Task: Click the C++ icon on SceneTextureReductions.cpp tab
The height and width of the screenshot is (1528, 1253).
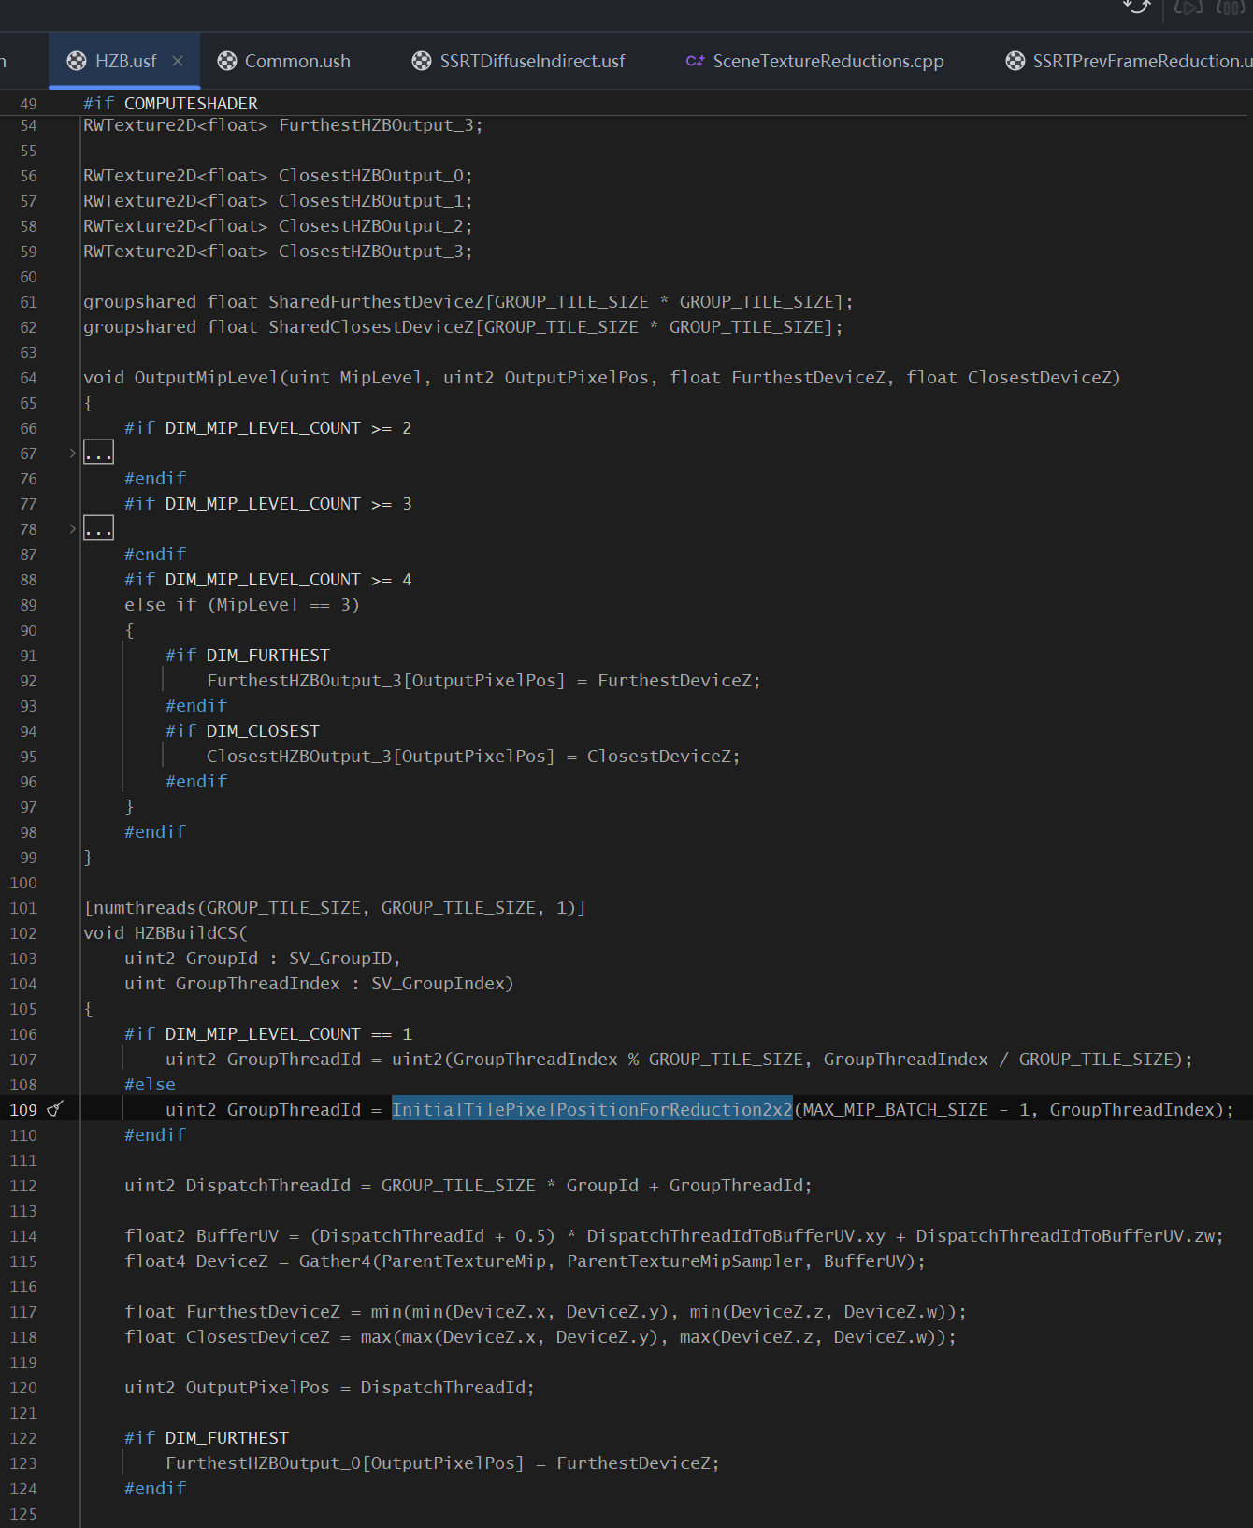Action: coord(695,61)
